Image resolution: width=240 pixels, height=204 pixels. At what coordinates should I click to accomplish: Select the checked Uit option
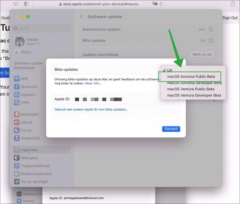point(169,70)
